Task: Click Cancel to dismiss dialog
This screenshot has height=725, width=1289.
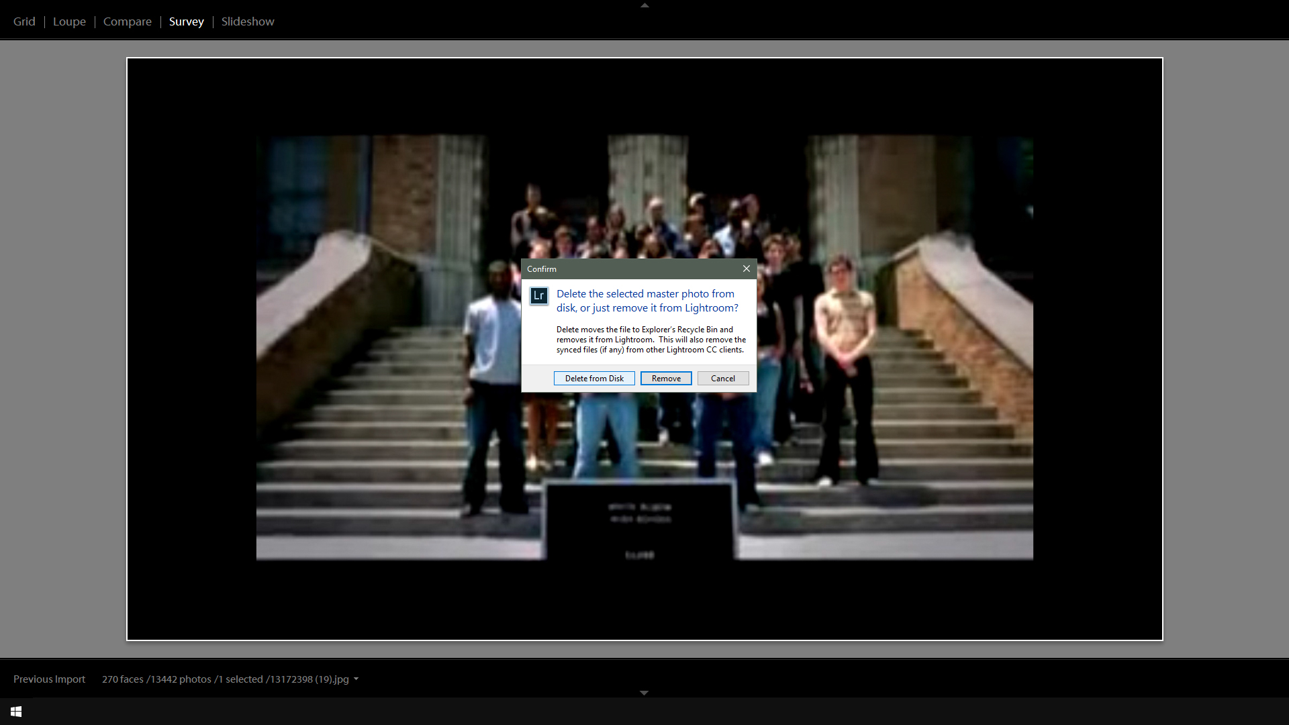Action: pyautogui.click(x=722, y=378)
